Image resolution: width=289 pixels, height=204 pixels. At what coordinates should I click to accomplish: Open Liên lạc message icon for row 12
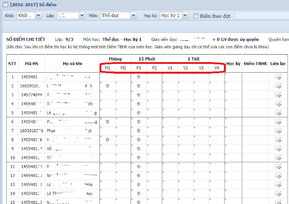pyautogui.click(x=278, y=176)
